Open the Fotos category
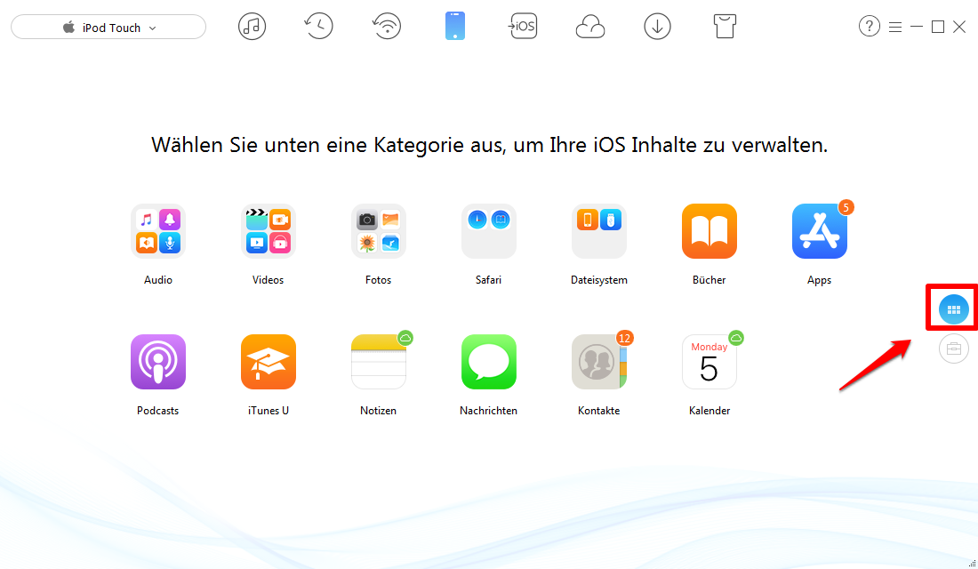 [x=379, y=231]
